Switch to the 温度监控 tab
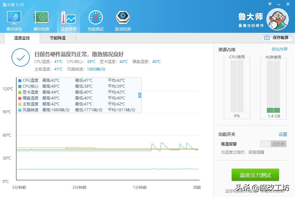295x197 pixels. click(x=22, y=38)
